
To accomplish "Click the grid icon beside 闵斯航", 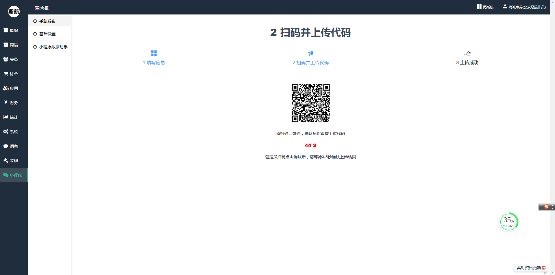I will 479,6.
